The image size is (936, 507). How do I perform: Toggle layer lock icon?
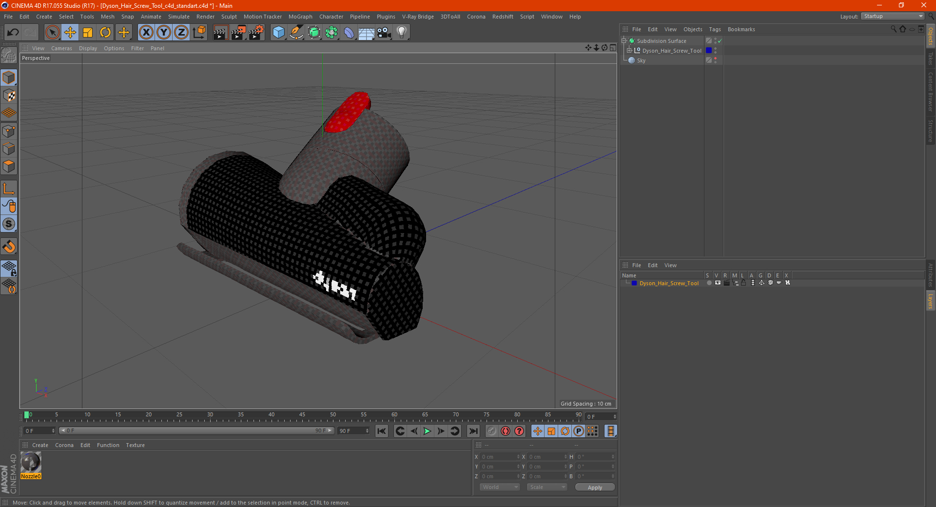[743, 283]
